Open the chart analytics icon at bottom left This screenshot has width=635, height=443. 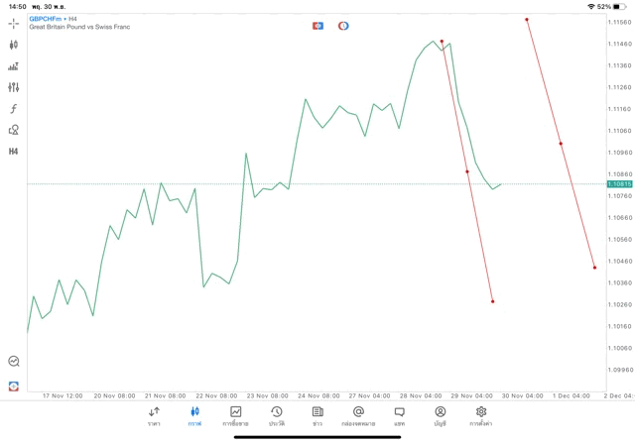pos(14,362)
